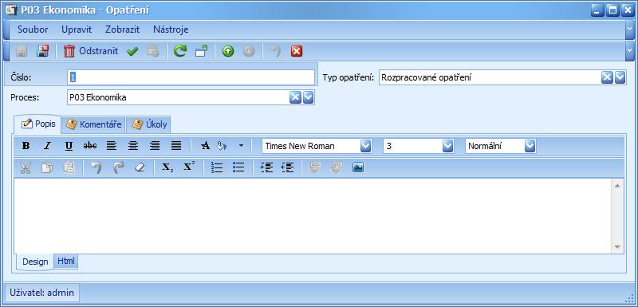This screenshot has width=638, height=307.
Task: Expand the toolbar overflow chevron
Action: (x=629, y=51)
